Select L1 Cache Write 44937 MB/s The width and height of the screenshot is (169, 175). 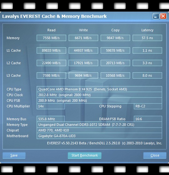coord(83,50)
